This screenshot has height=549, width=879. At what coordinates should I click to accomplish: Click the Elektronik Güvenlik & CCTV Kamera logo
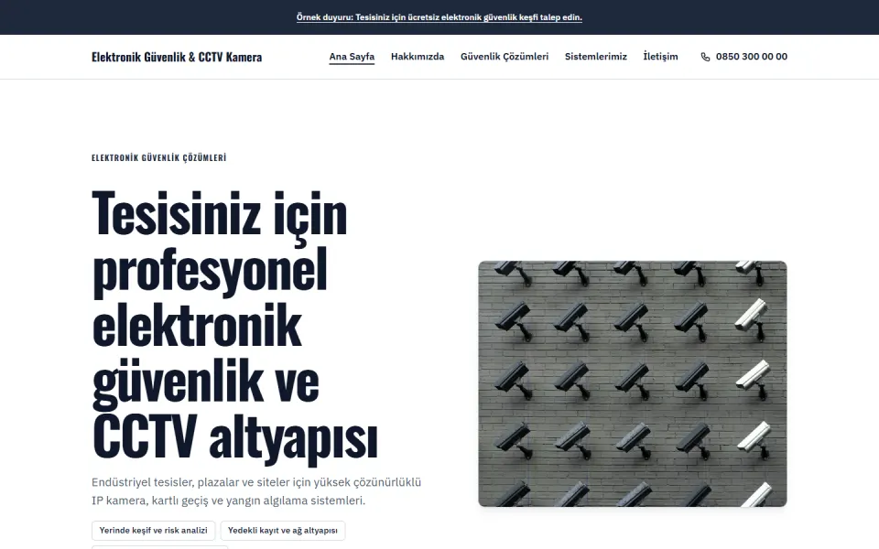click(177, 57)
